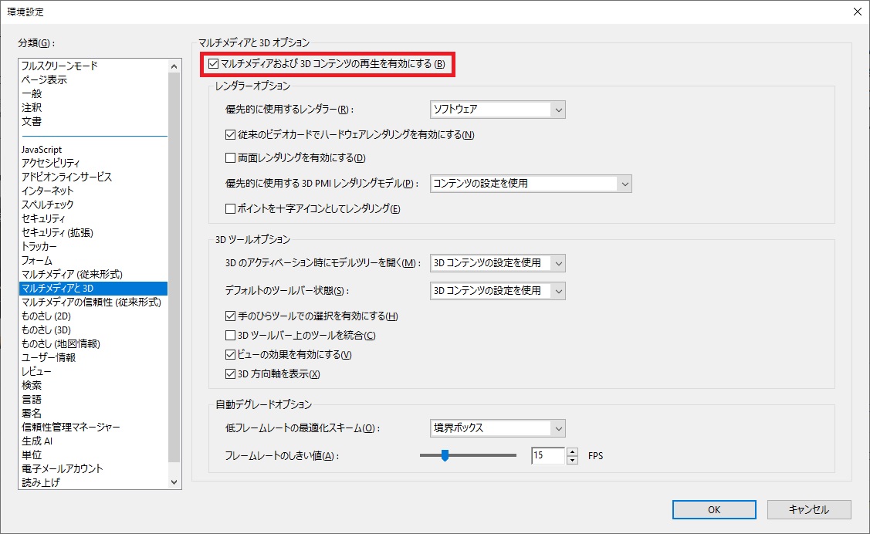Check ポイントを十字アイコンとしてレンダリング option

230,209
